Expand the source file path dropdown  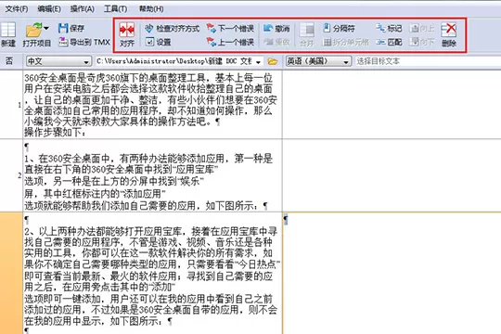click(x=258, y=61)
